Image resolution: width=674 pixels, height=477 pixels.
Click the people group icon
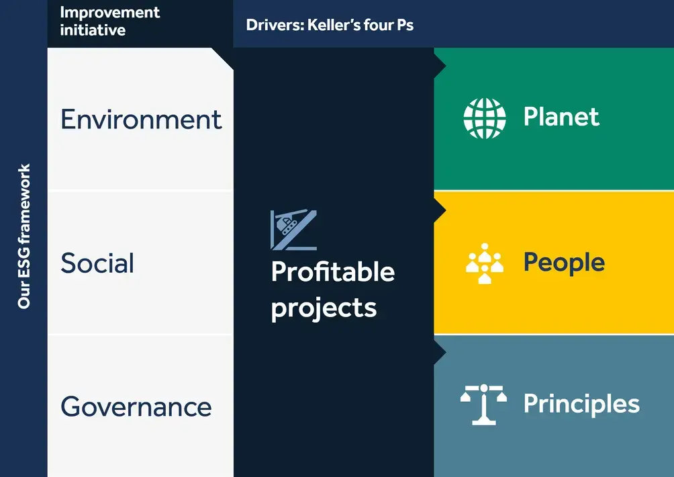tap(485, 263)
